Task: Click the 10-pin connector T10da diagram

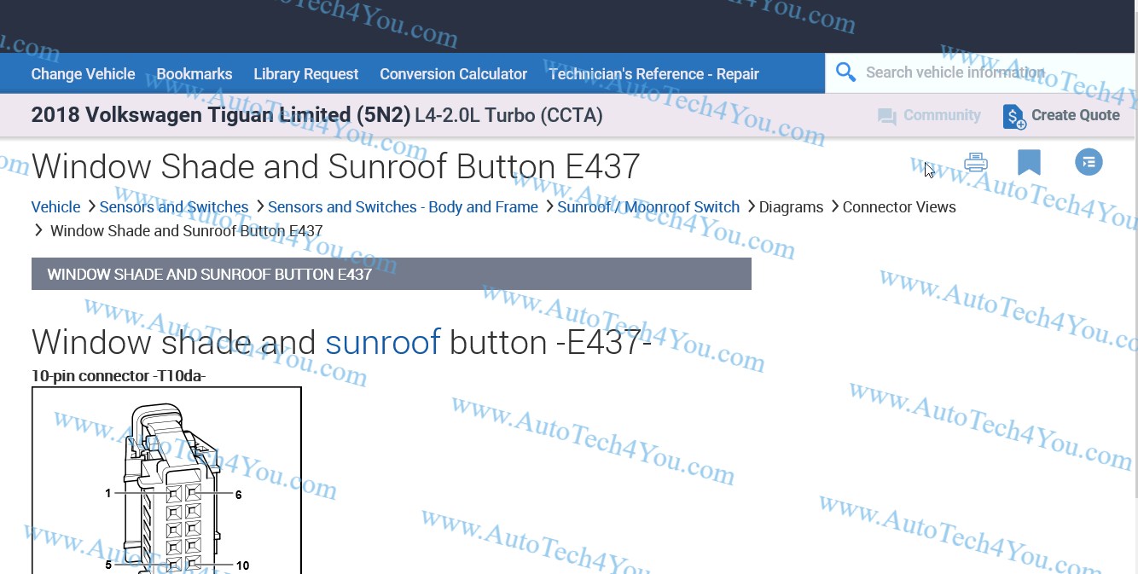Action: click(x=166, y=482)
